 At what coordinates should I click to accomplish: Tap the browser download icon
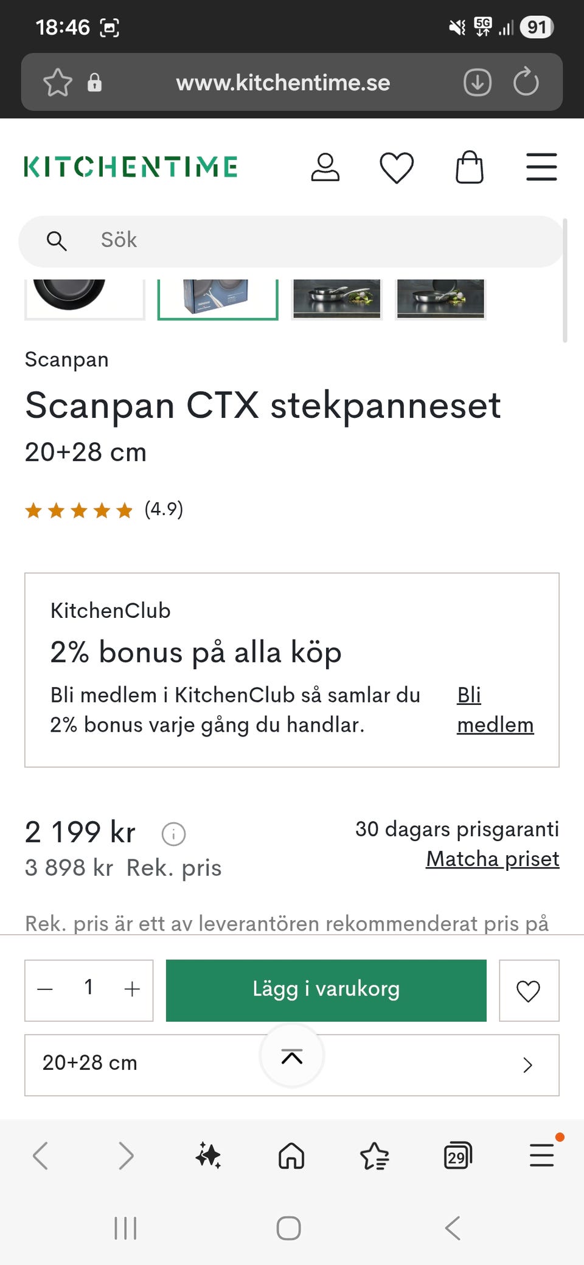(478, 82)
